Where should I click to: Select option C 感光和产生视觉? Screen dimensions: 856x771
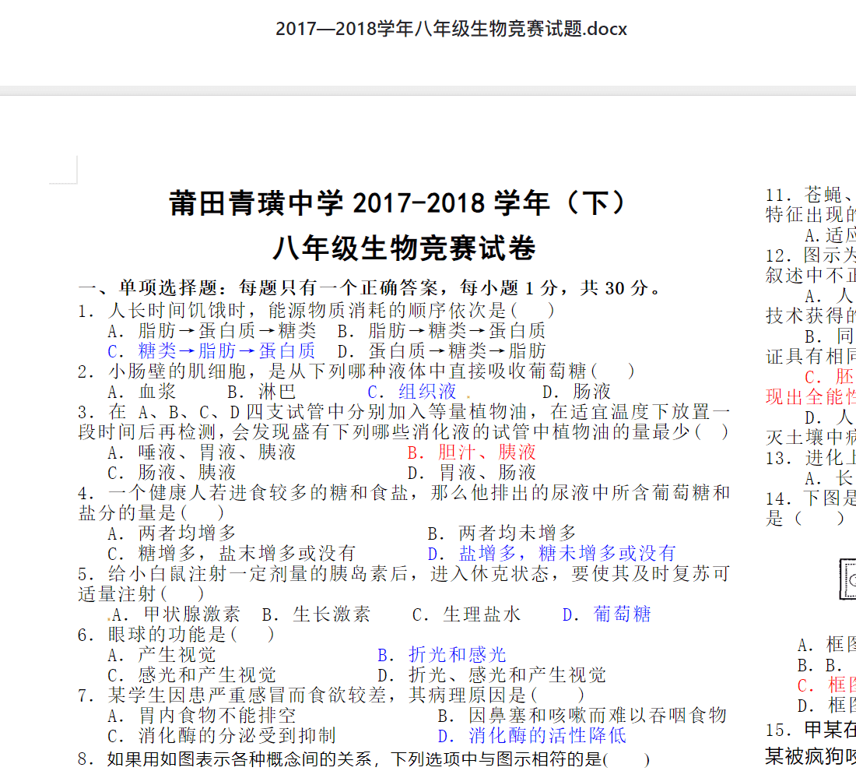192,675
